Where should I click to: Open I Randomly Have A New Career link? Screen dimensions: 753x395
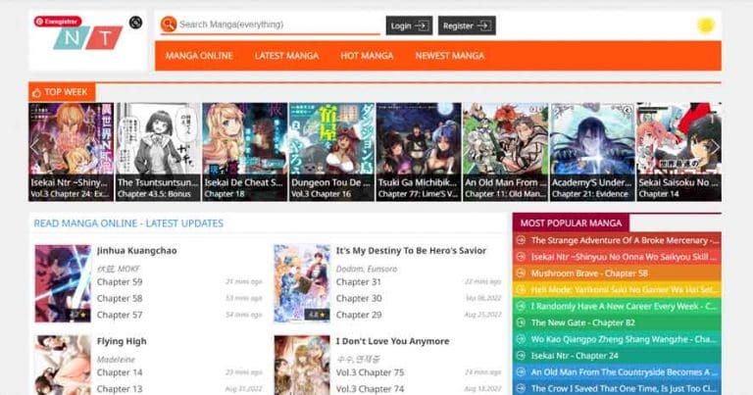(624, 306)
